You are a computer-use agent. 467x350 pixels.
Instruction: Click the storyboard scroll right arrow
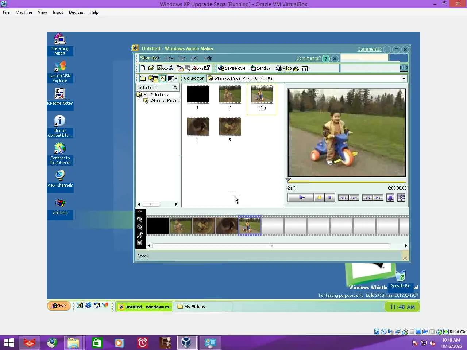click(406, 246)
